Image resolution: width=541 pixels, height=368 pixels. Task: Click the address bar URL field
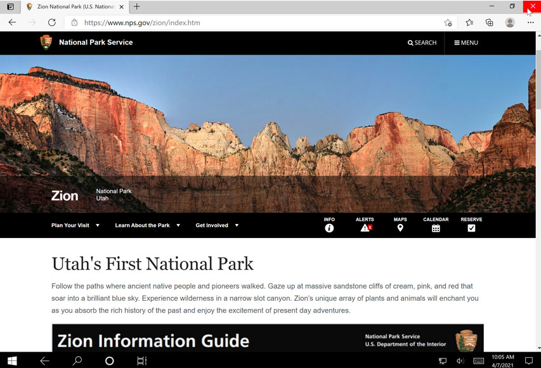[x=254, y=22]
